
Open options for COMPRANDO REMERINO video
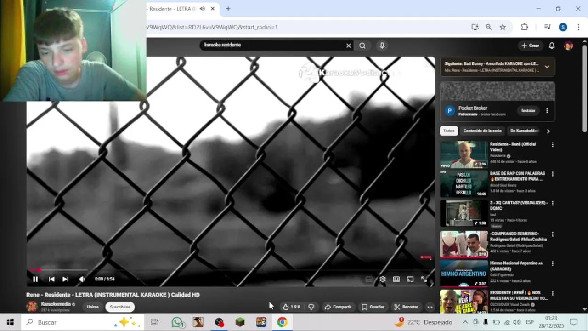[552, 234]
